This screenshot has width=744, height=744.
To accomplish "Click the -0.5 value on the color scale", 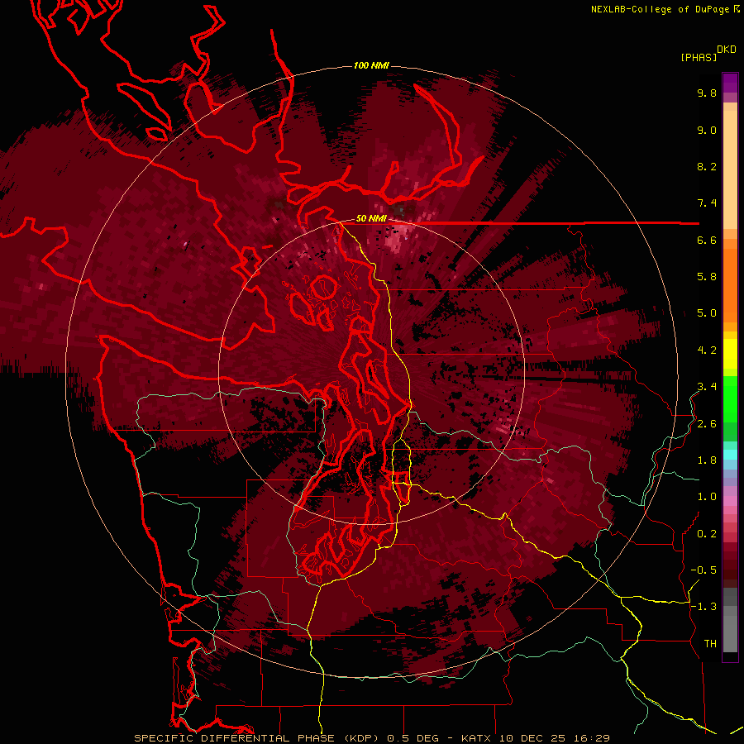I will point(703,570).
